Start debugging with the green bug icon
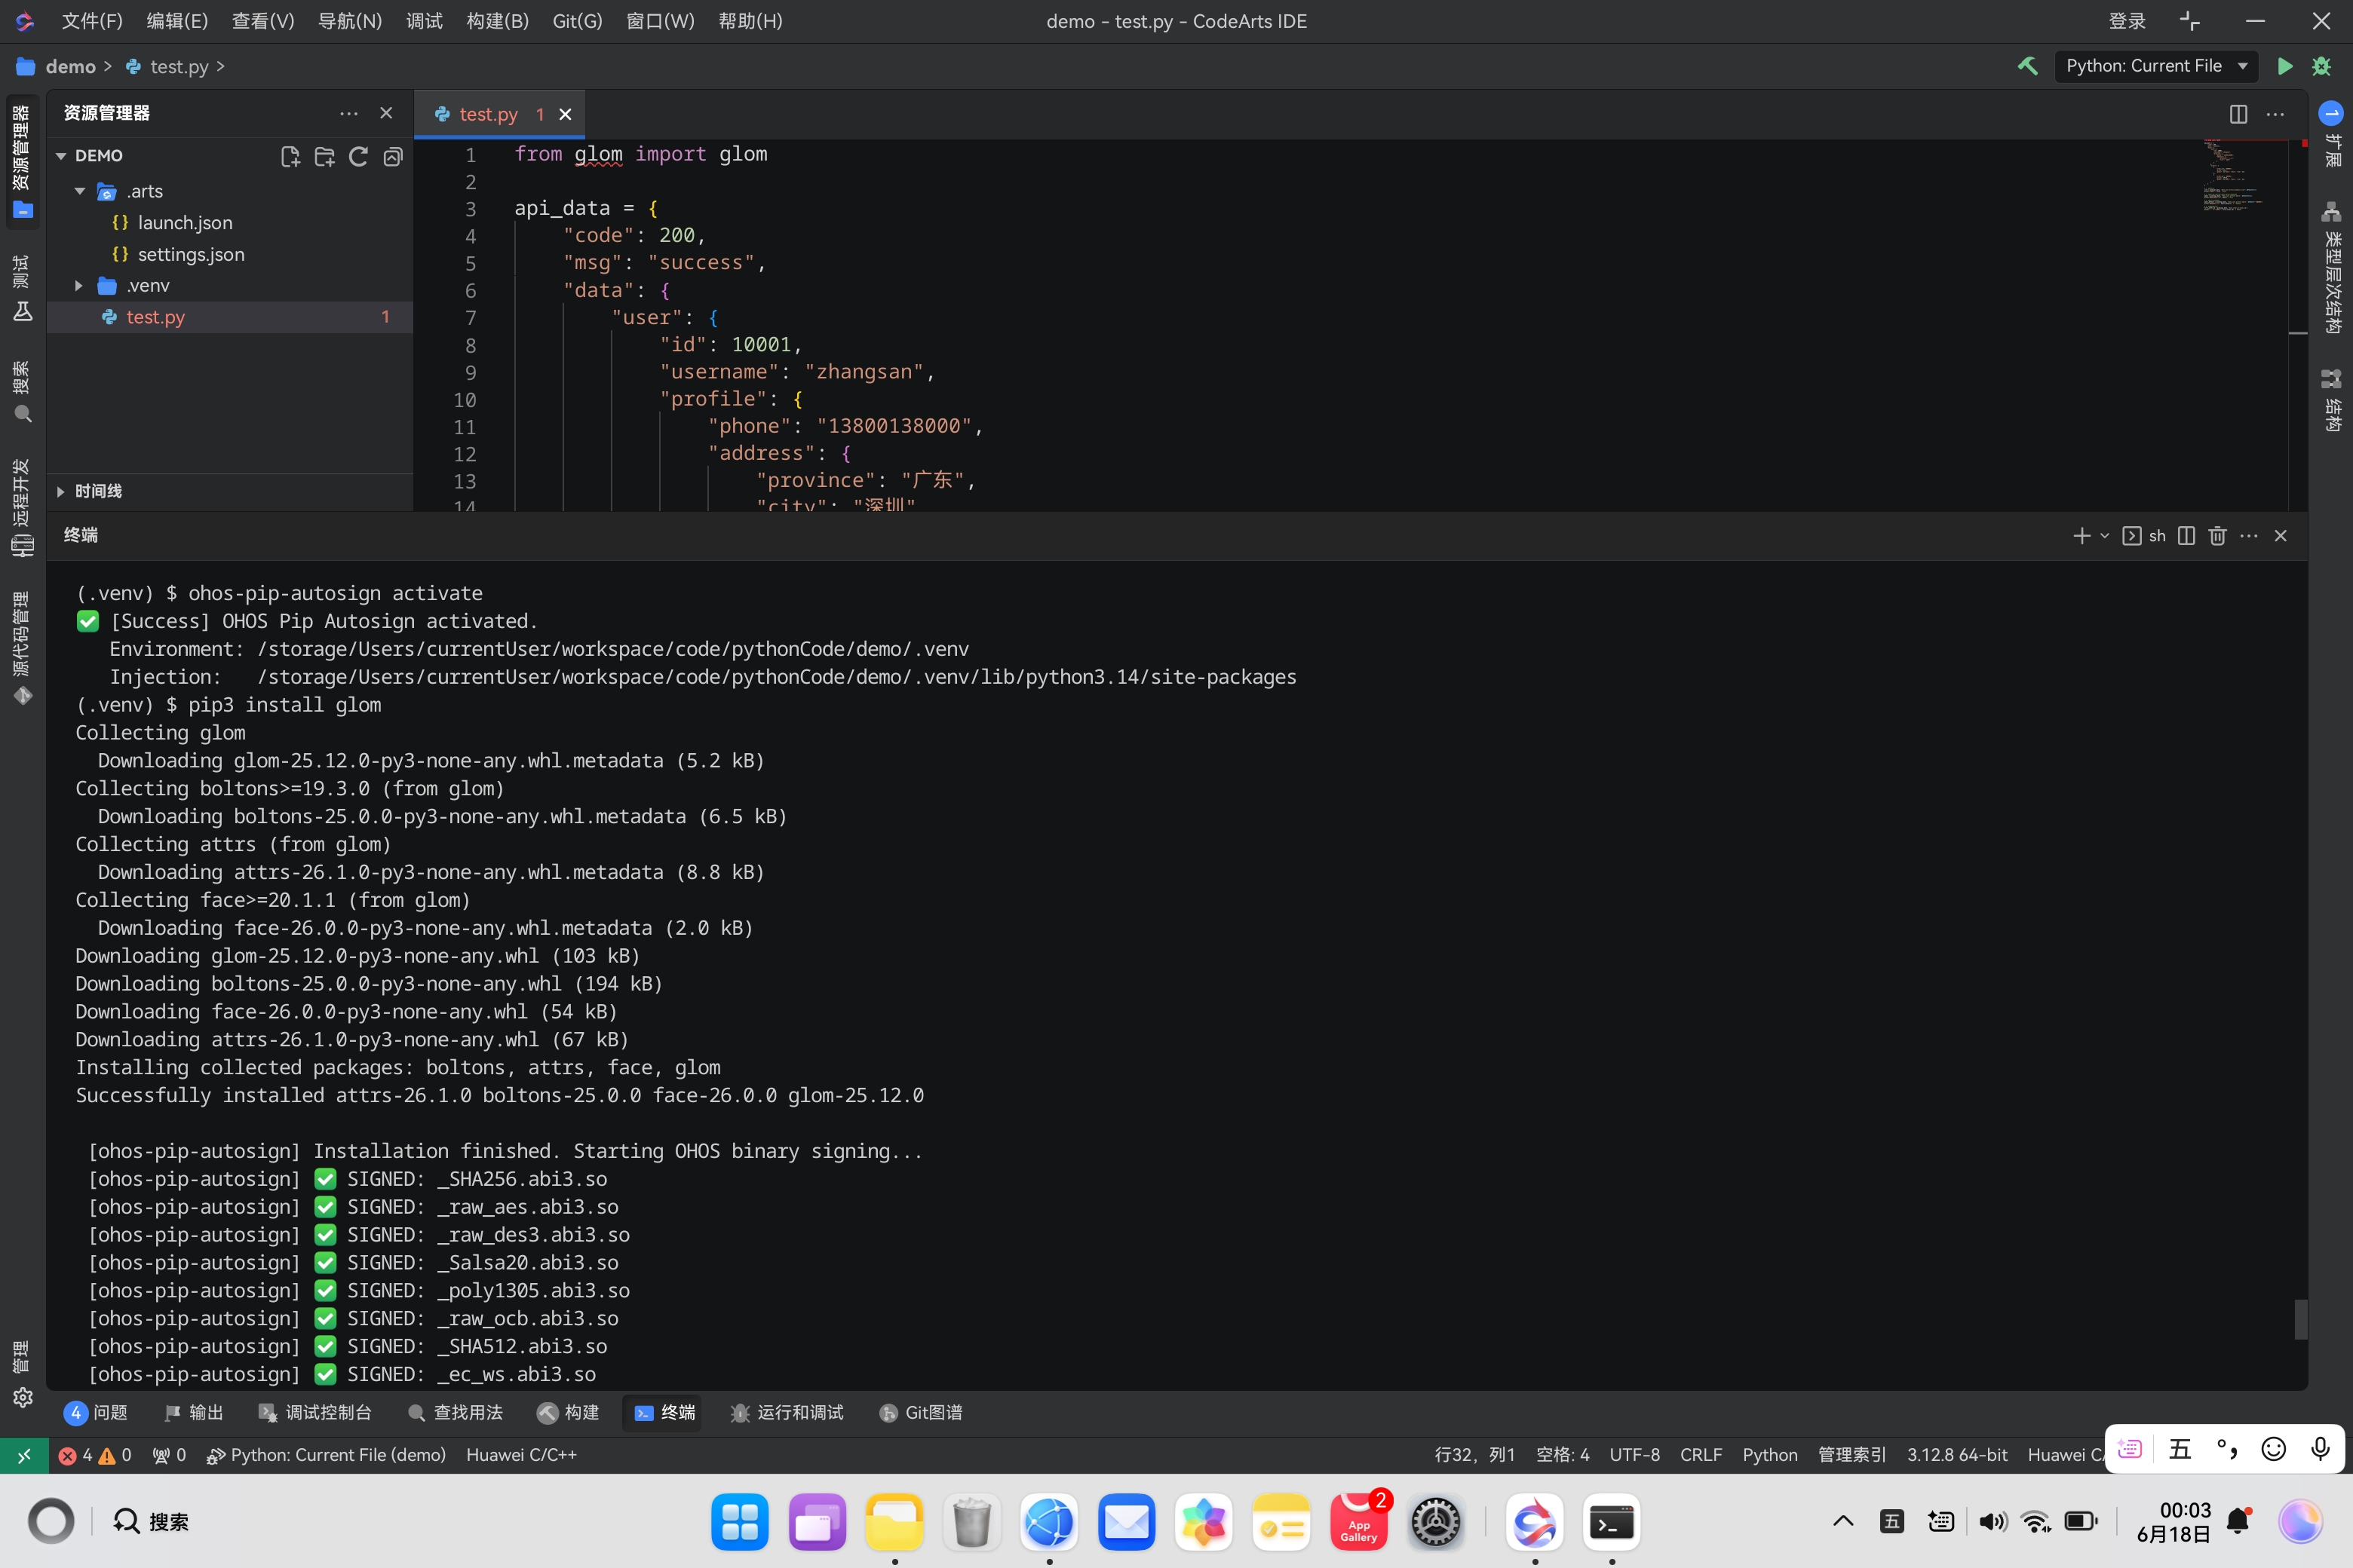Screen dimensions: 2353x1568 click(2322, 66)
